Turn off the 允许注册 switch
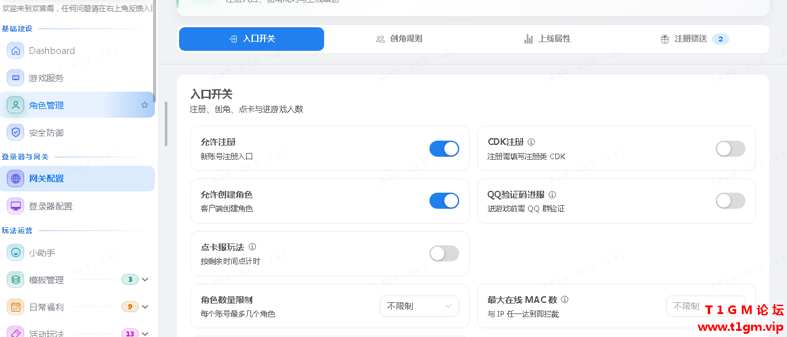 pos(444,149)
